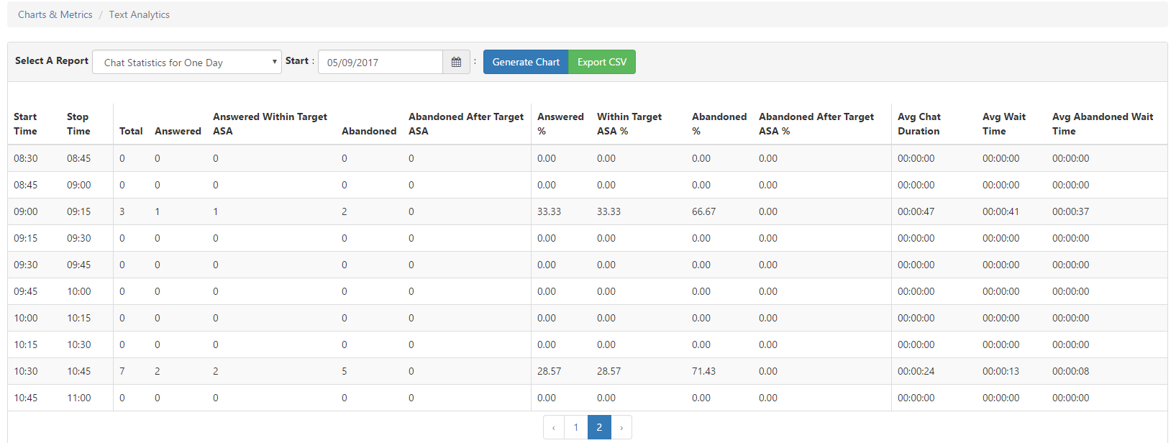Viewport: 1176px width, 443px height.
Task: Click the Answered % column header
Action: (560, 124)
